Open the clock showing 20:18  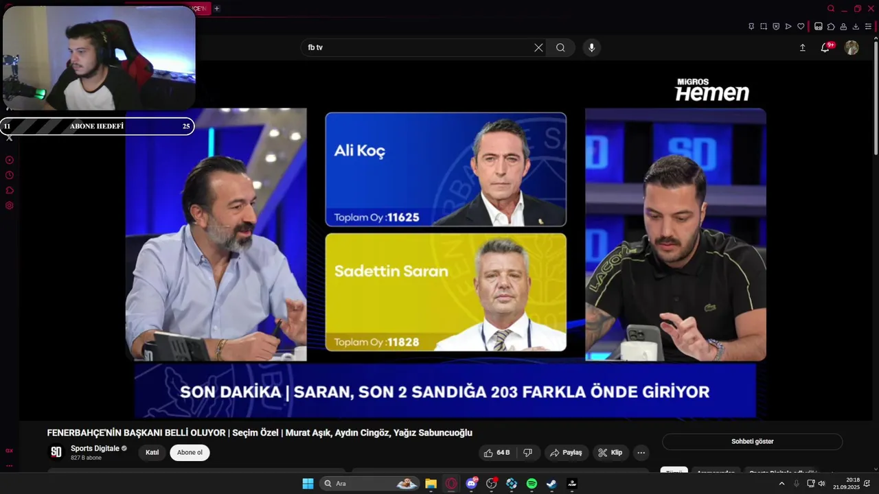pyautogui.click(x=846, y=484)
